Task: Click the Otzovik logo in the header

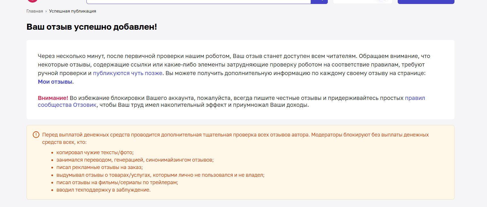Action: [x=33, y=1]
